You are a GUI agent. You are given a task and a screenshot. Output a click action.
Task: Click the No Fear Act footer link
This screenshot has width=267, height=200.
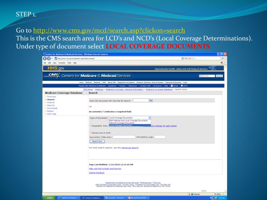tap(166, 185)
